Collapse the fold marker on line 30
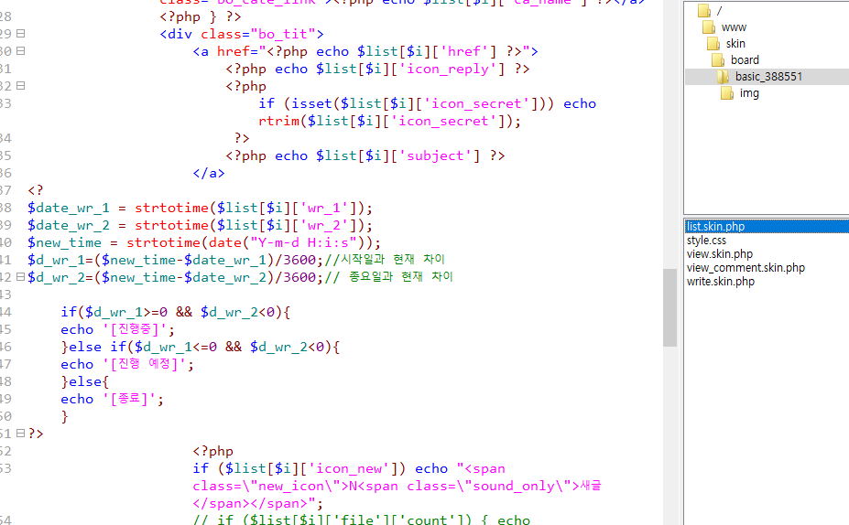The width and height of the screenshot is (849, 525). coord(20,51)
